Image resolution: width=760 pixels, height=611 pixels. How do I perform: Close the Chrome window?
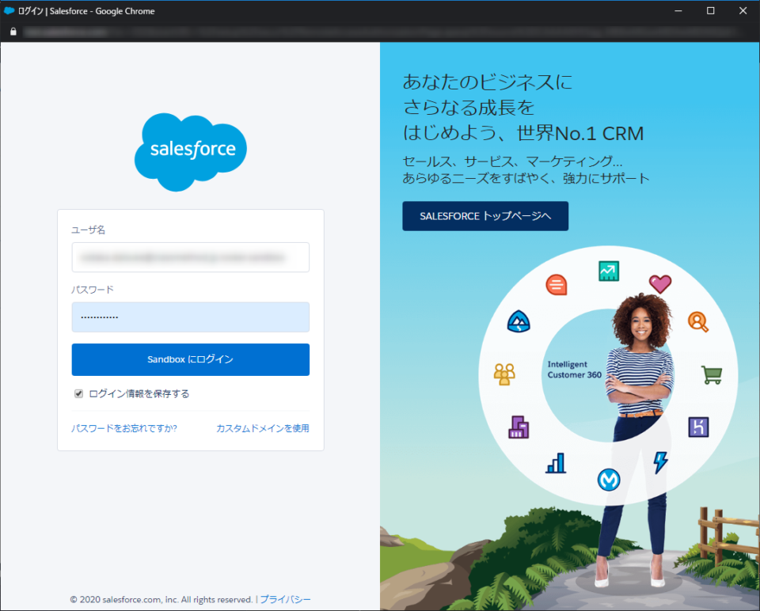coord(743,10)
